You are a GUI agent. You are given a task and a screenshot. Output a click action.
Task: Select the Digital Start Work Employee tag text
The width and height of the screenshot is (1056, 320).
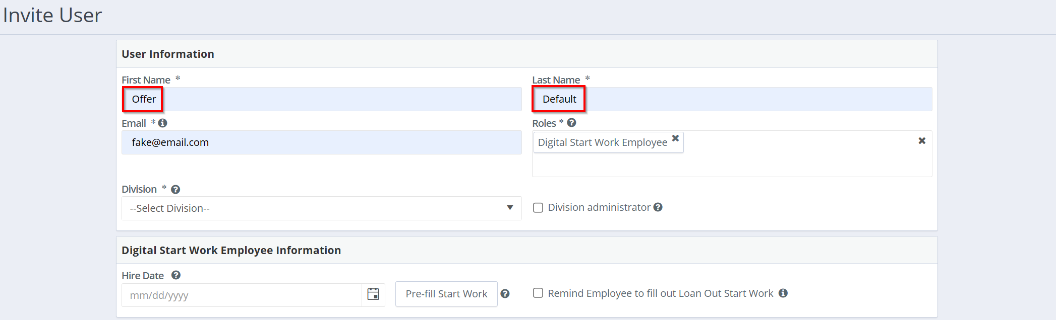602,142
